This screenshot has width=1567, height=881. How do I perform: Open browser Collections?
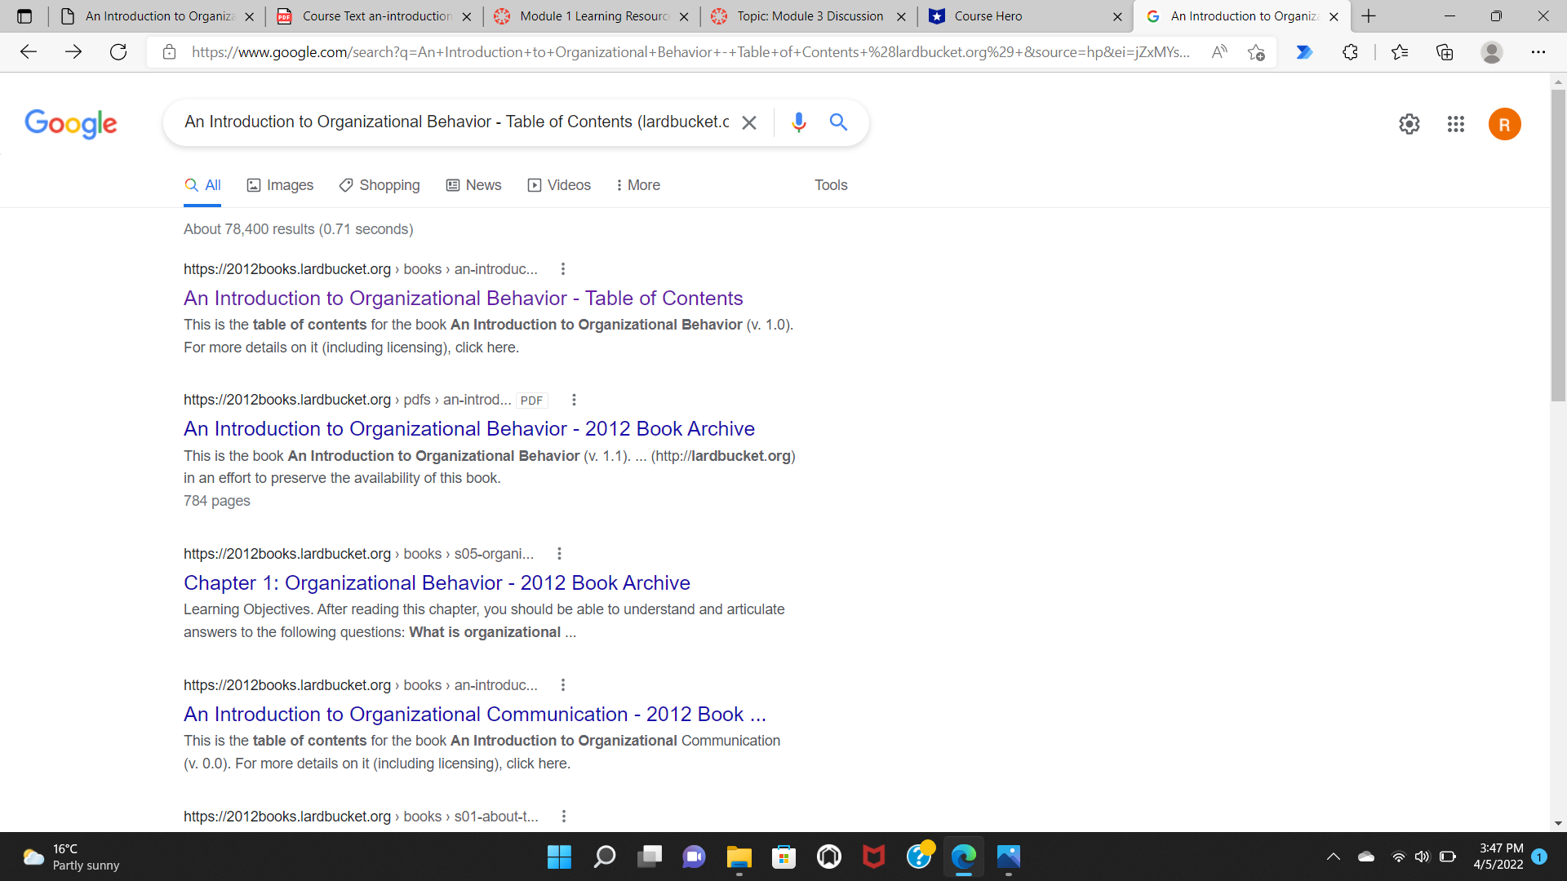1445,52
